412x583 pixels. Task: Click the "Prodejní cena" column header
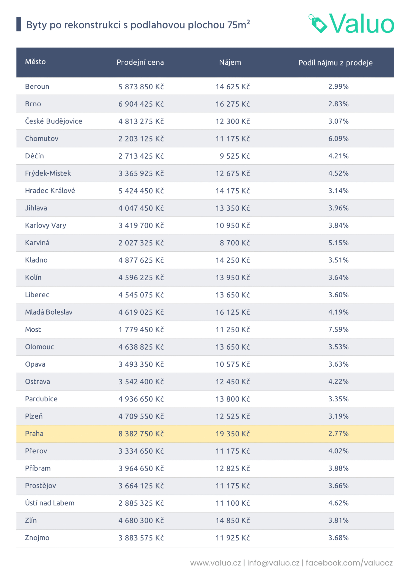[140, 62]
